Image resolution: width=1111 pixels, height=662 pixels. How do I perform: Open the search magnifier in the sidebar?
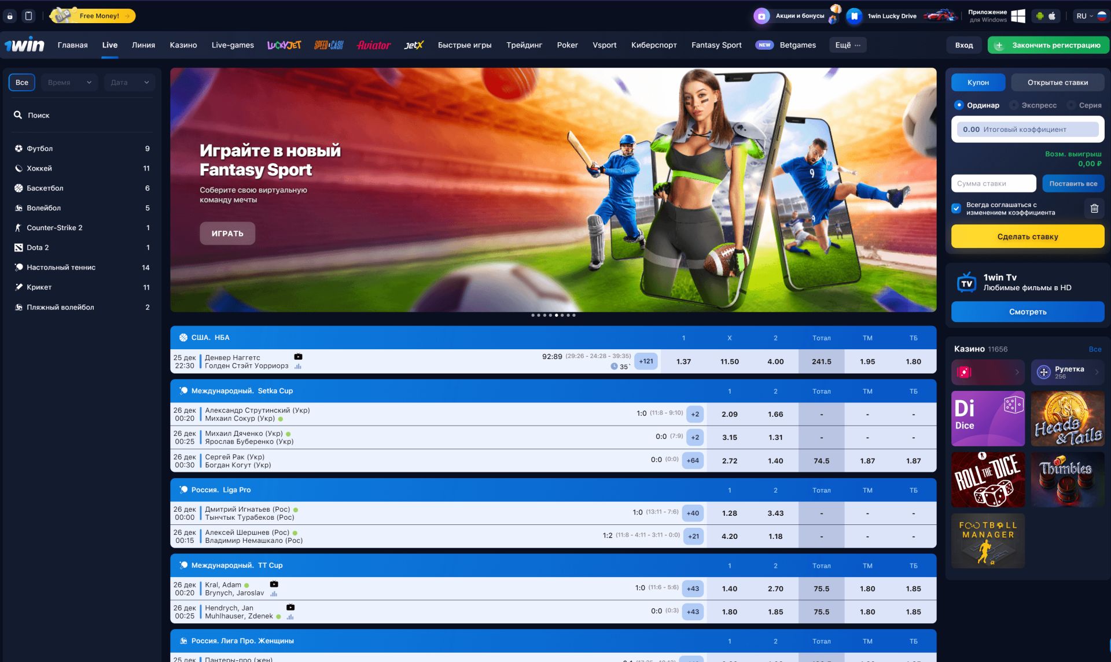[x=18, y=115]
